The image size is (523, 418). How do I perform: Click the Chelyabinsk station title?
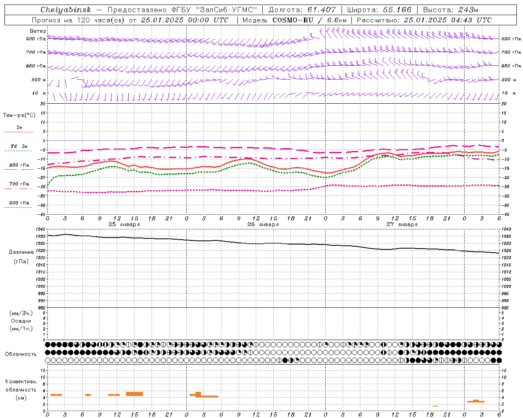[x=66, y=10]
